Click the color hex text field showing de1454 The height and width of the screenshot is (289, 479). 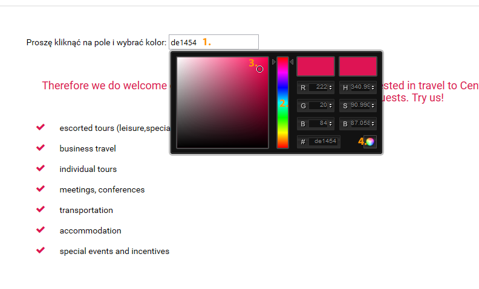click(213, 42)
